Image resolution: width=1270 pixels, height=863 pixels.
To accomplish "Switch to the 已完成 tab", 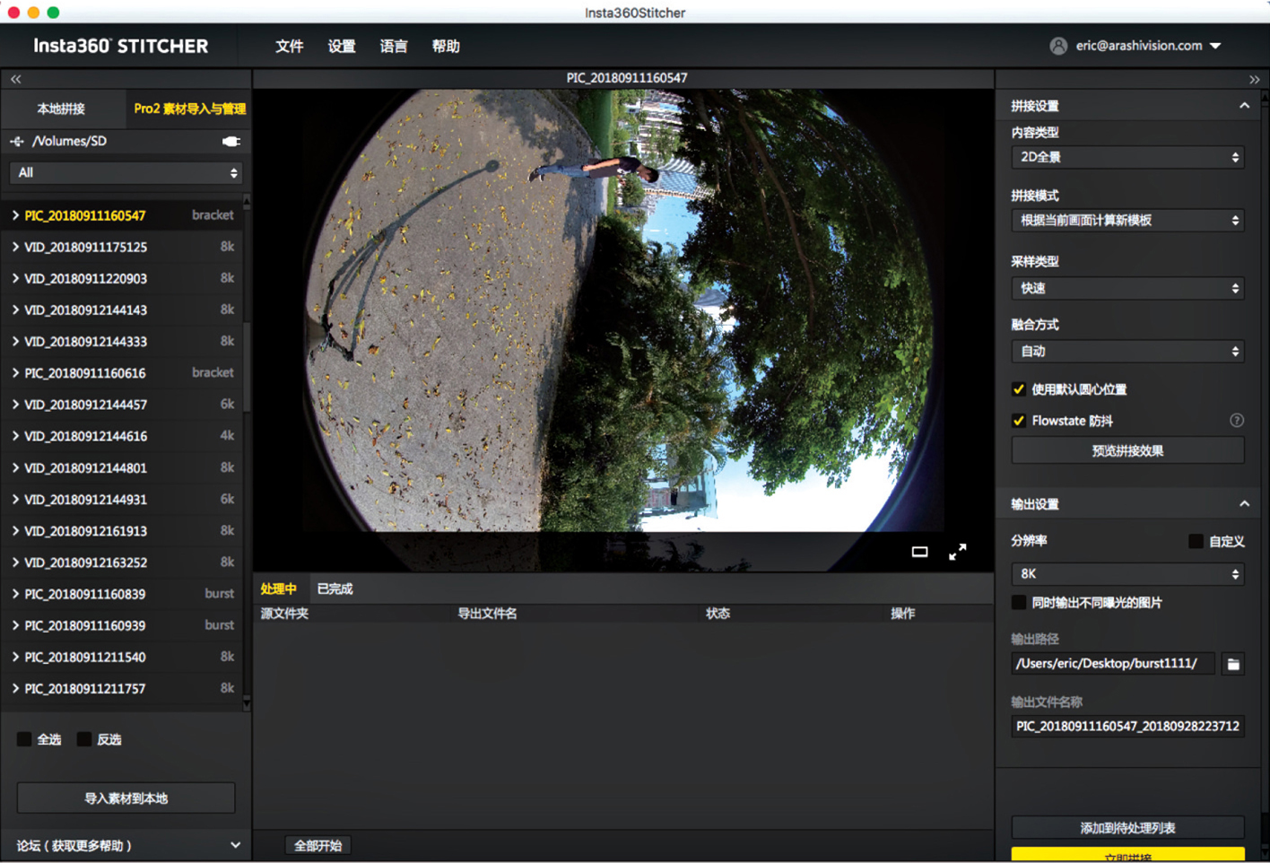I will click(335, 588).
